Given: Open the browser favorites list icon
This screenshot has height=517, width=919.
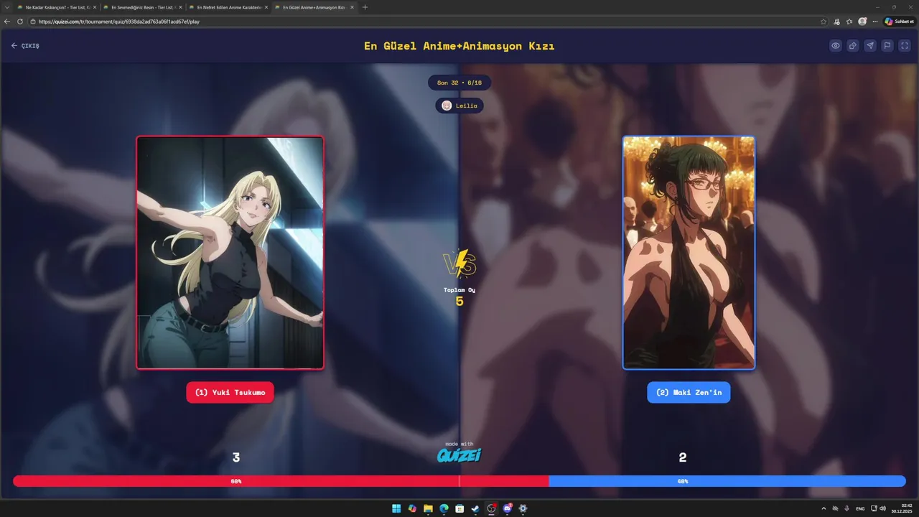Looking at the screenshot, I should [x=849, y=22].
